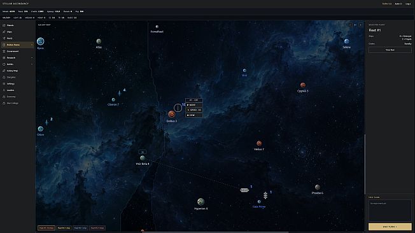Click the small label box above Ymir Beta 4
This screenshot has height=233, width=415.
(x=143, y=152)
